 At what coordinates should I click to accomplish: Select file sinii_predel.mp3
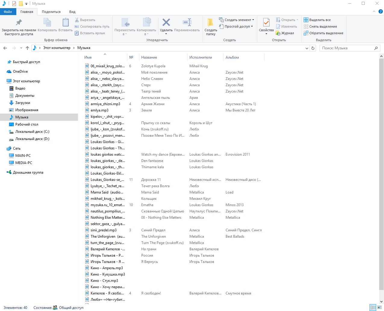click(103, 230)
